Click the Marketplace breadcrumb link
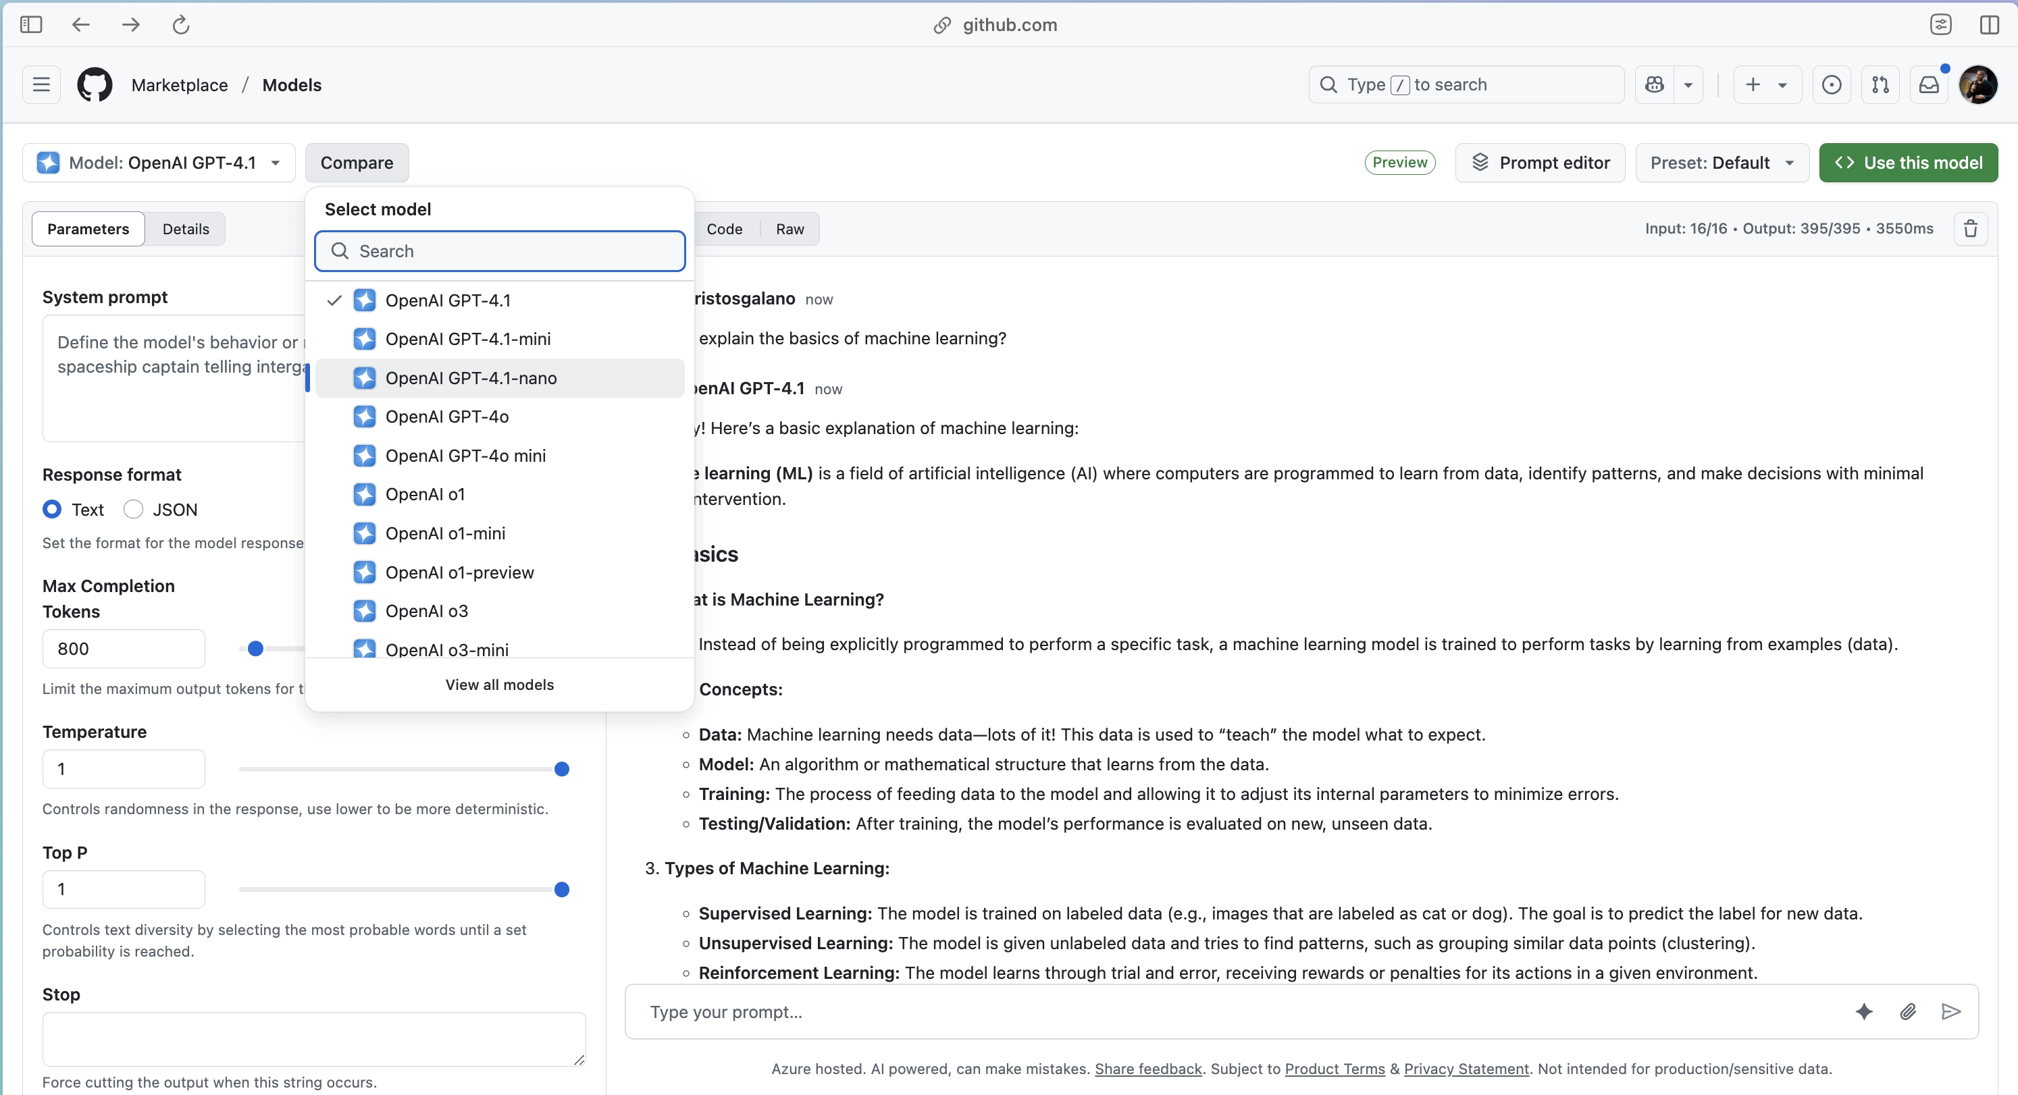This screenshot has width=2018, height=1095. tap(180, 84)
